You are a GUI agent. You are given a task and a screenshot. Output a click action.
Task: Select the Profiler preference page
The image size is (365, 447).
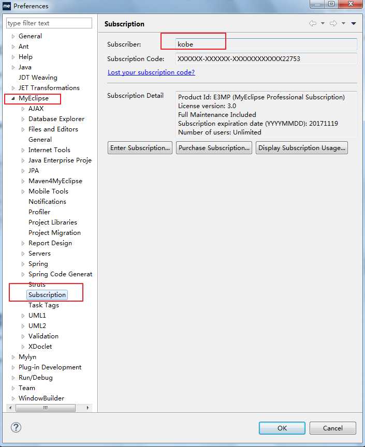[x=39, y=212]
